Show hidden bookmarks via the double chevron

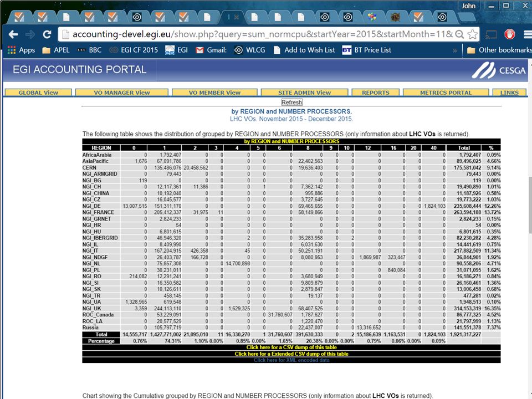(x=454, y=50)
